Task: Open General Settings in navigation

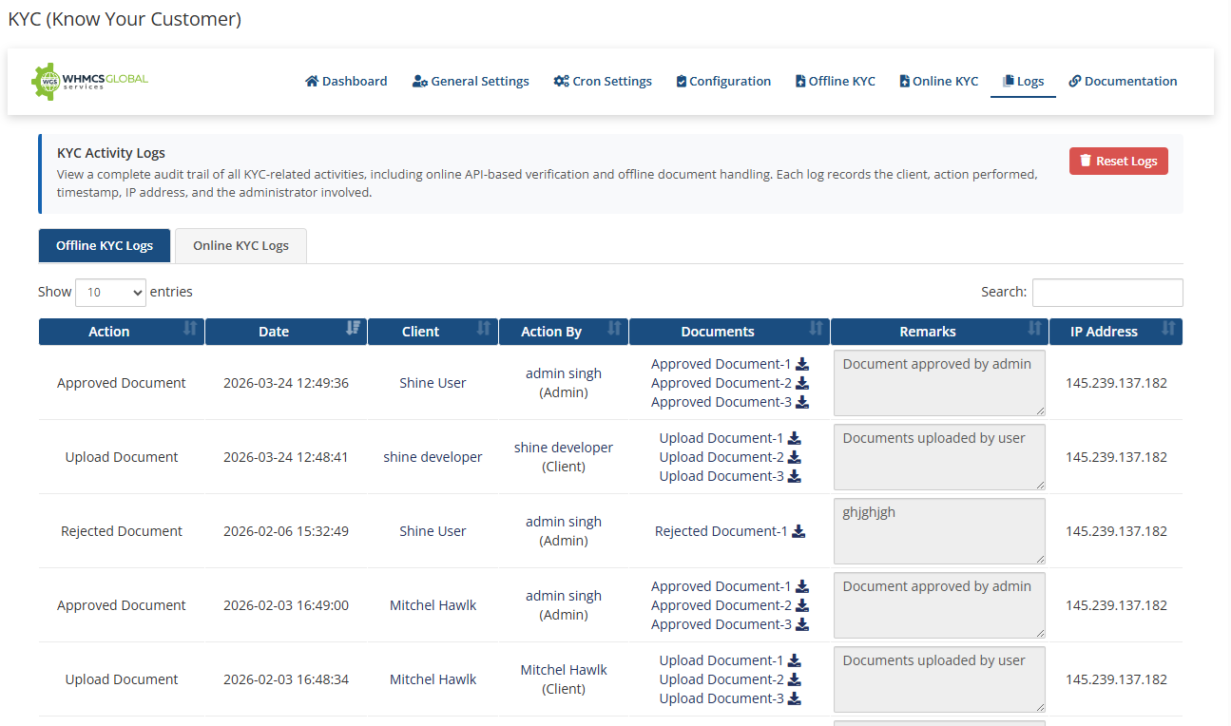Action: [x=471, y=82]
